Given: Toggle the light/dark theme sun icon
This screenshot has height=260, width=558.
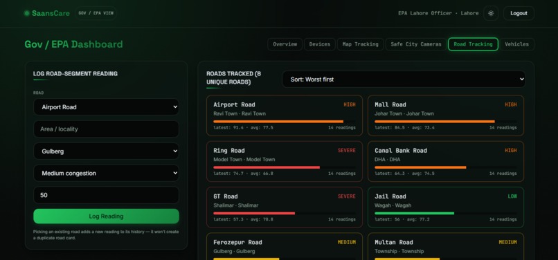Looking at the screenshot, I should pyautogui.click(x=491, y=13).
